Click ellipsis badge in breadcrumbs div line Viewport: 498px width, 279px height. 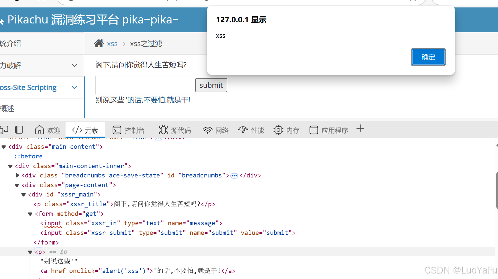click(x=234, y=176)
